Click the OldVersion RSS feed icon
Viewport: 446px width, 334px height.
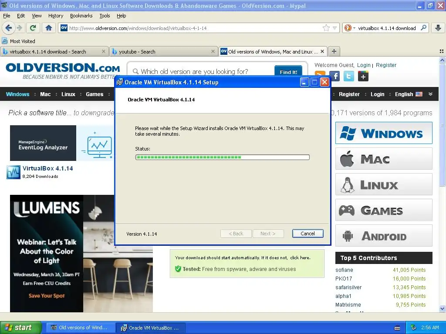[320, 74]
